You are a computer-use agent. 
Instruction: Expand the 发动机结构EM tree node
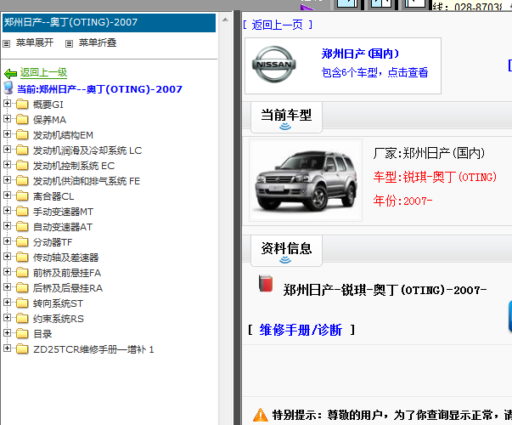point(7,134)
